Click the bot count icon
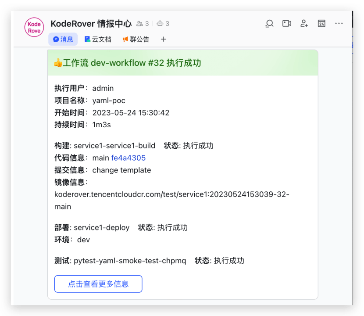The height and width of the screenshot is (316, 364). (x=163, y=24)
